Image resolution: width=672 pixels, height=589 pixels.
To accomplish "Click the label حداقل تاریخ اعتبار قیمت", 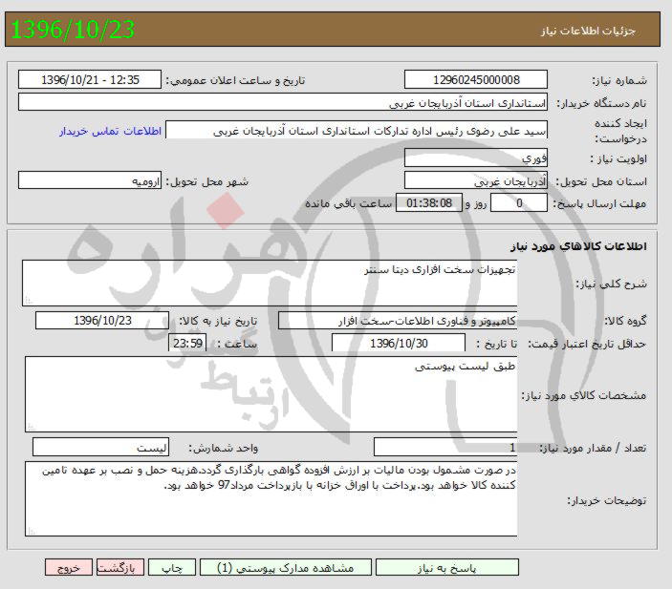I will pyautogui.click(x=587, y=344).
